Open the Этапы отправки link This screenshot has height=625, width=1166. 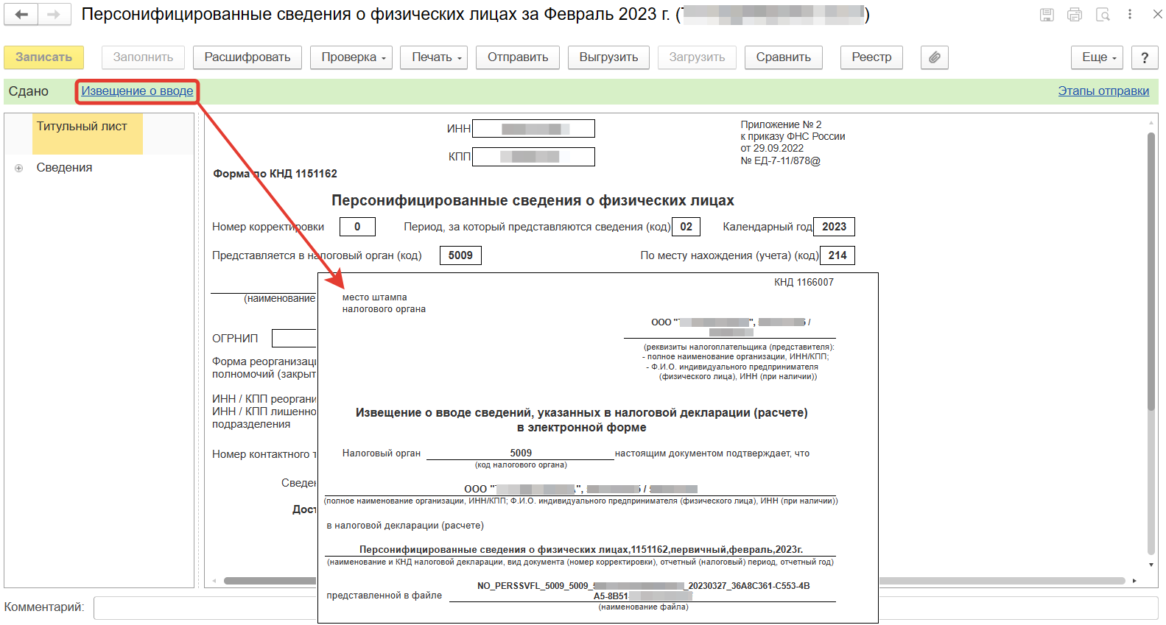pyautogui.click(x=1103, y=91)
